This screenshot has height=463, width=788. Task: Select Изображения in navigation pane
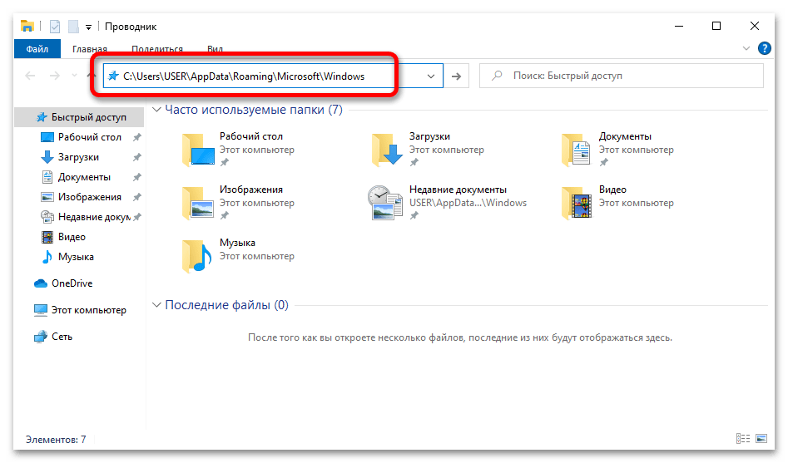coord(81,197)
